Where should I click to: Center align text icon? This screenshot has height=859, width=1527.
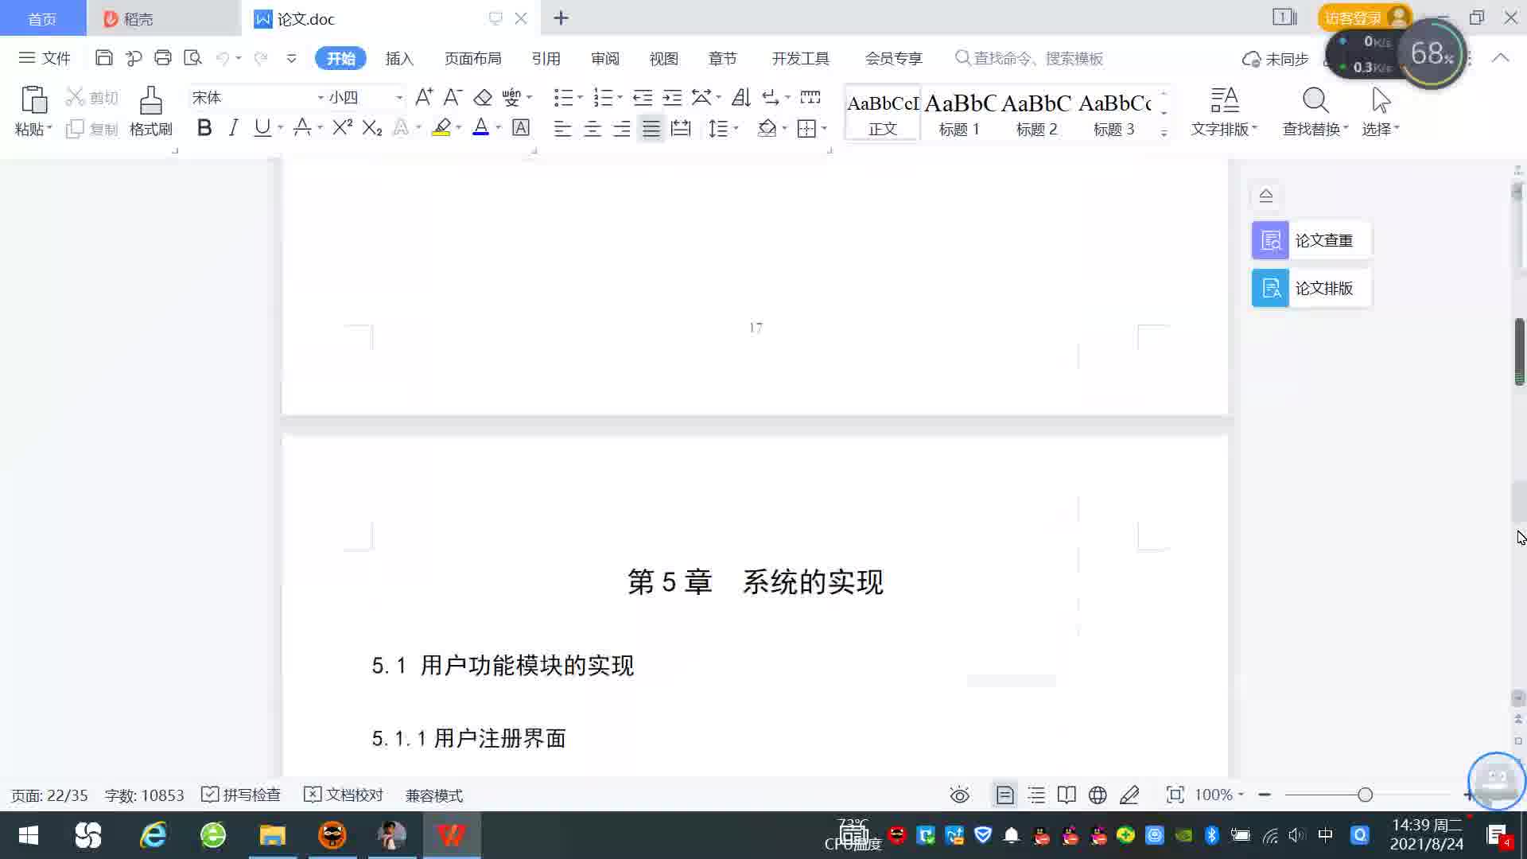[x=592, y=129]
